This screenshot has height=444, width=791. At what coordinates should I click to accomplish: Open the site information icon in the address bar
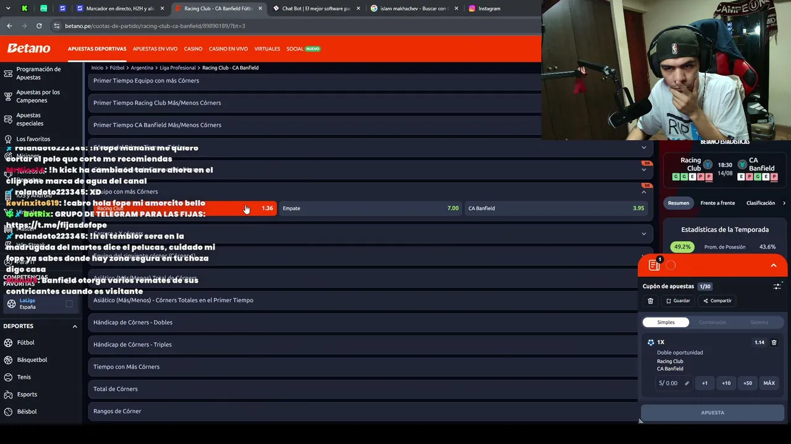[x=57, y=26]
